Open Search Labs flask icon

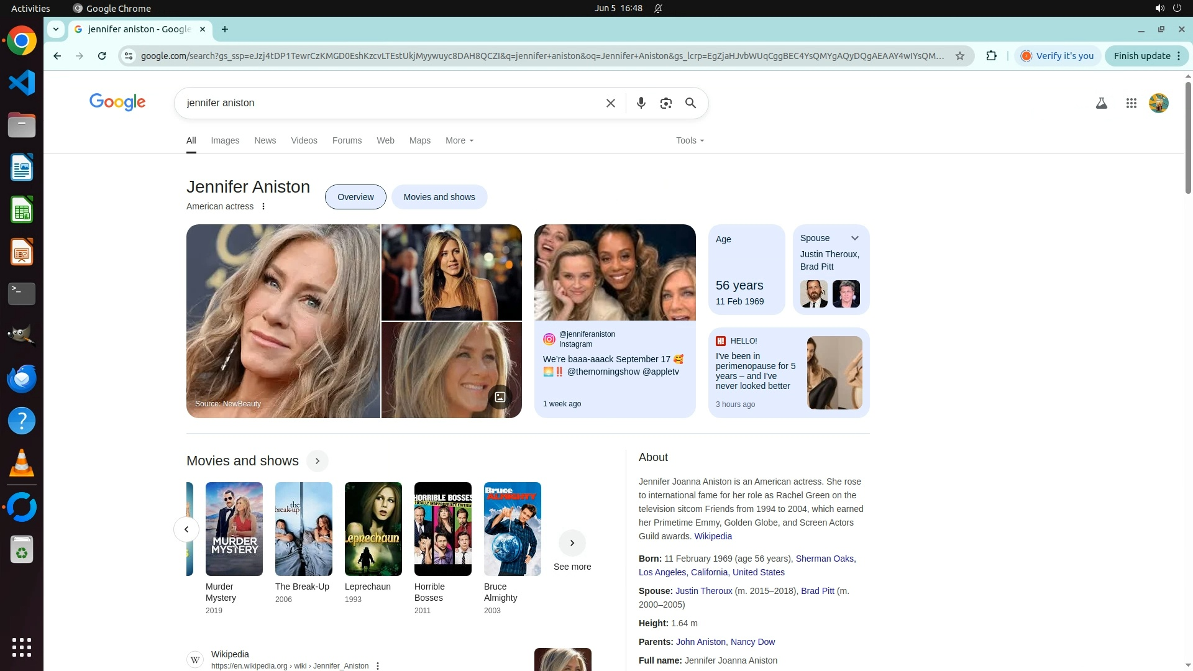pyautogui.click(x=1101, y=103)
